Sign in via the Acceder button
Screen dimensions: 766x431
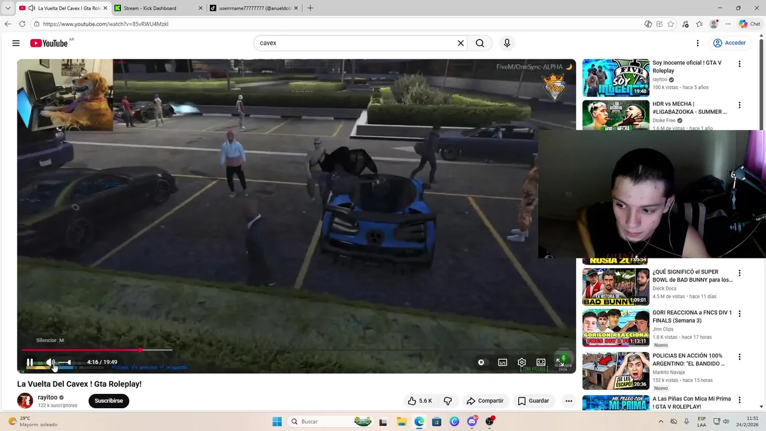[x=729, y=43]
